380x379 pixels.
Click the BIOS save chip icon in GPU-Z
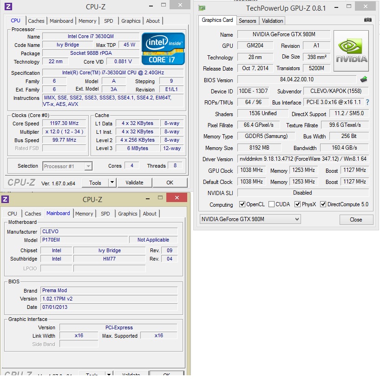pos(364,79)
